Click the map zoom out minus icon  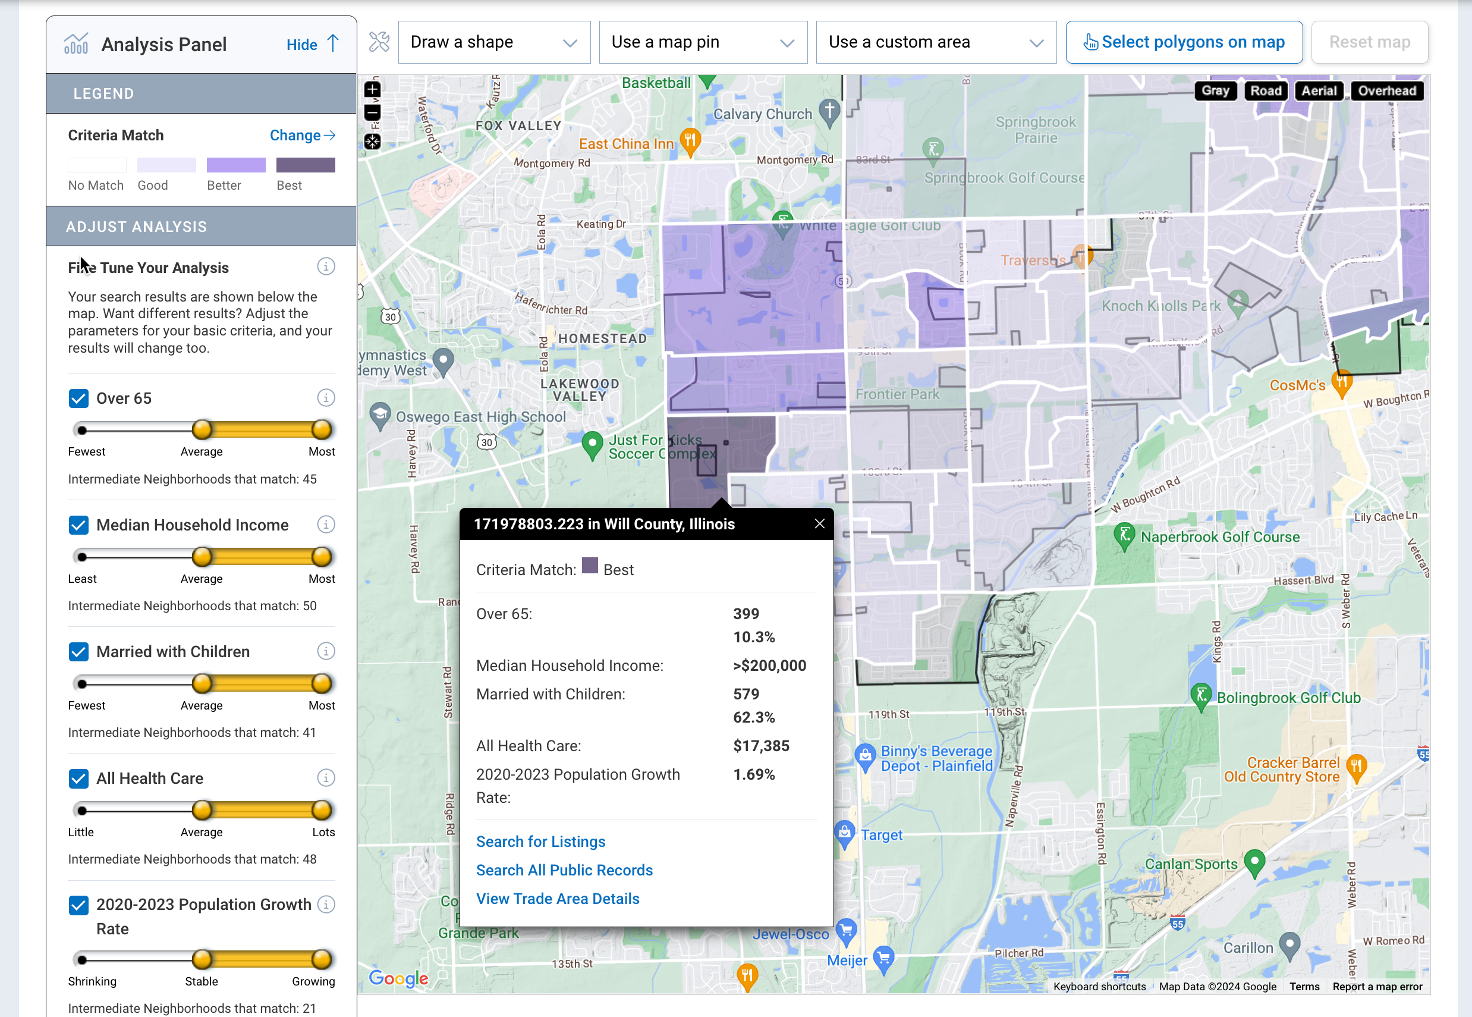[373, 114]
